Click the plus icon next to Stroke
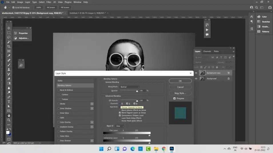Screen dimensions: 273x153 tap(92, 104)
